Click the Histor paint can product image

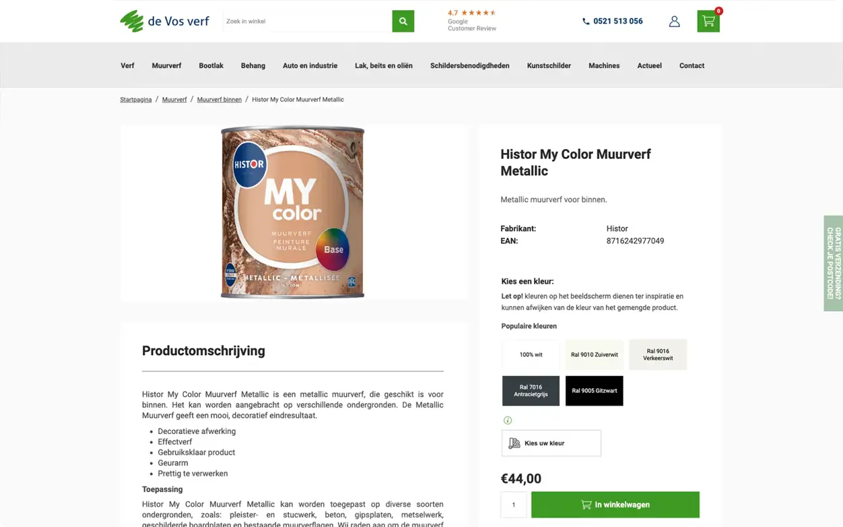pyautogui.click(x=292, y=212)
